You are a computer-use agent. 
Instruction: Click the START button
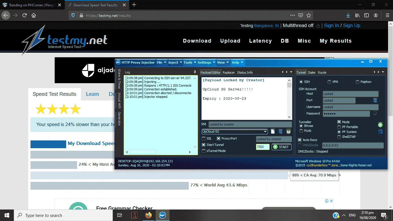(x=281, y=147)
